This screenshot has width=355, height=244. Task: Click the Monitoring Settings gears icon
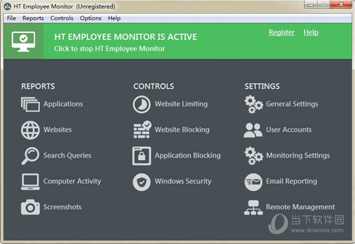254,156
